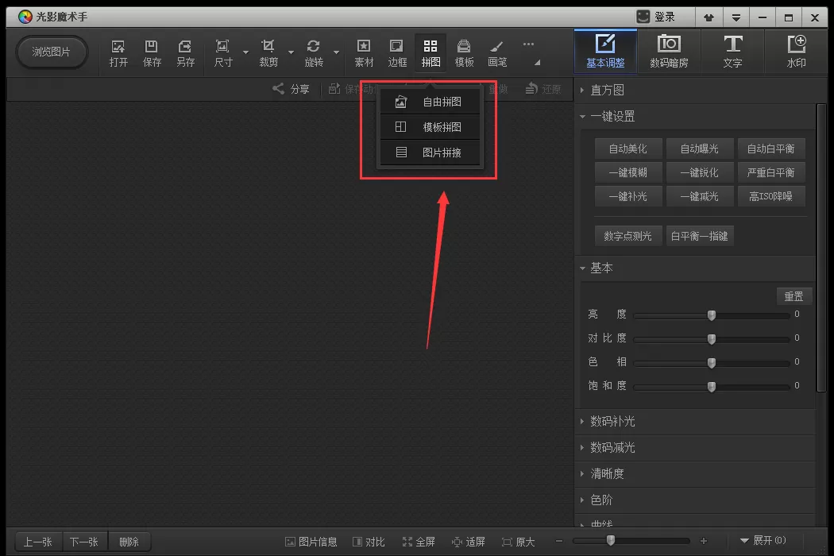Apply 自动美化 auto beautify
This screenshot has width=834, height=556.
pos(628,149)
